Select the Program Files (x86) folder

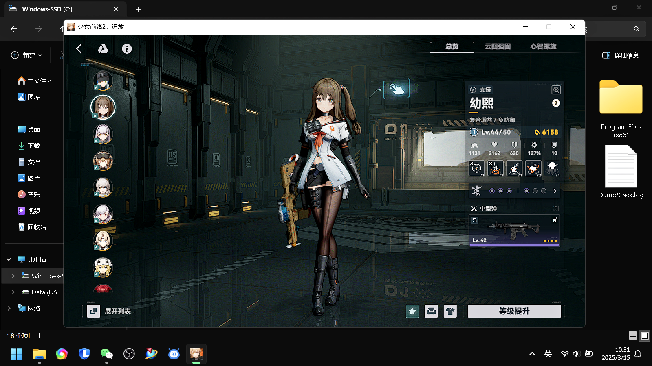[621, 109]
